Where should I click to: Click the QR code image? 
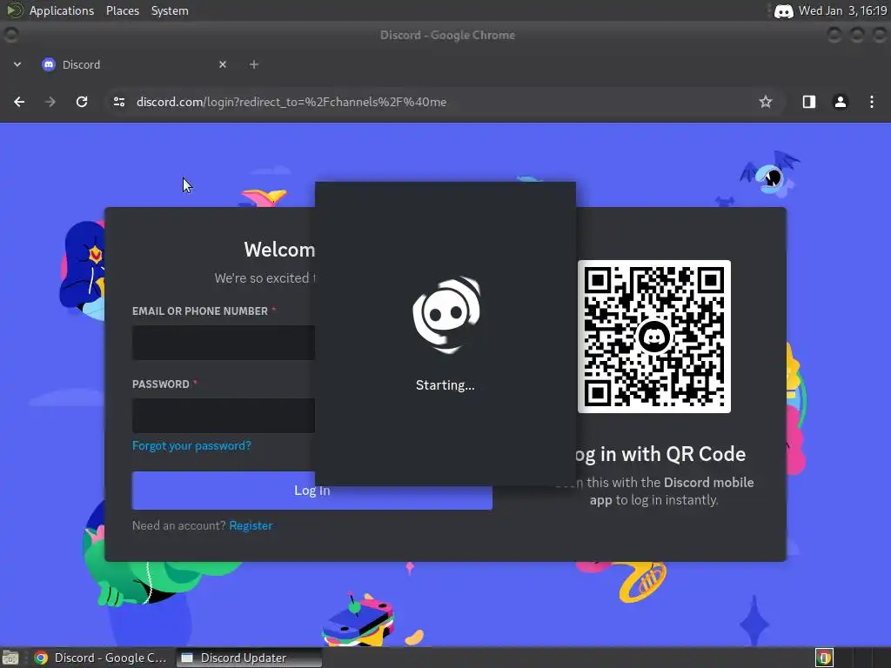point(654,337)
